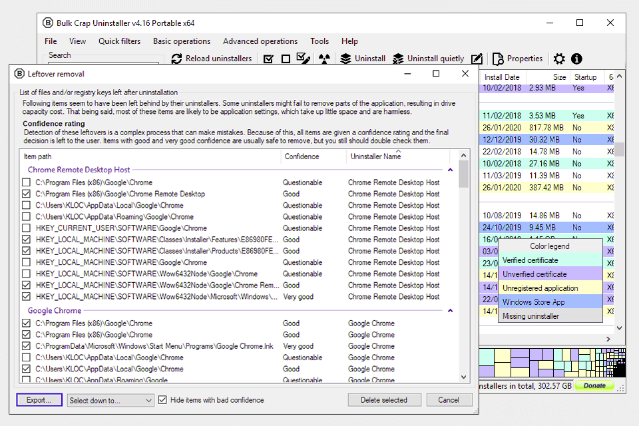Sort by the Item path column header
This screenshot has height=426, width=639.
150,156
